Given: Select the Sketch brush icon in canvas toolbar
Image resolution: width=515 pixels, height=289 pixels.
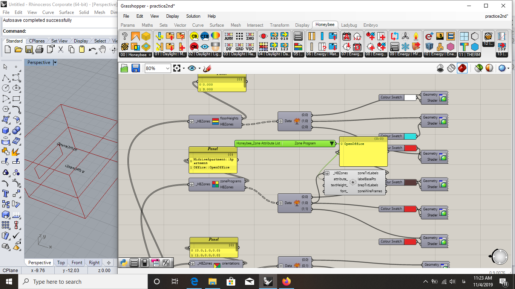Looking at the screenshot, I should coord(207,68).
